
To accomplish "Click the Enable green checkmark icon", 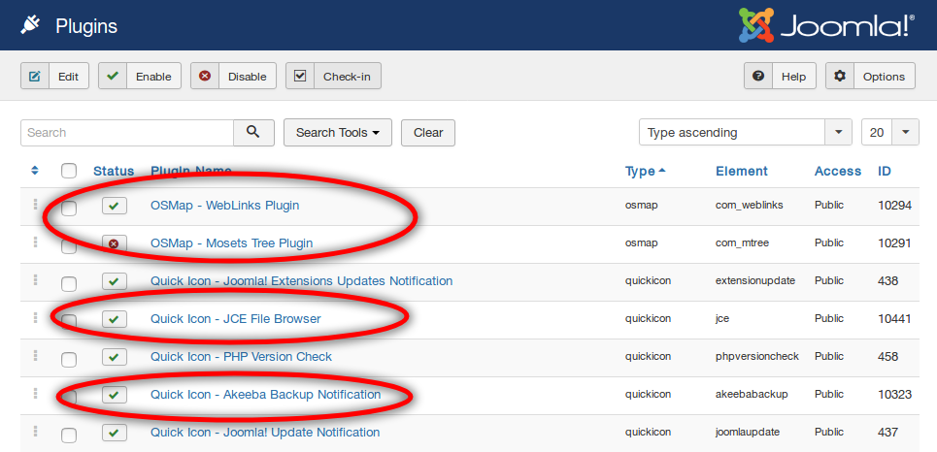I will tap(113, 77).
